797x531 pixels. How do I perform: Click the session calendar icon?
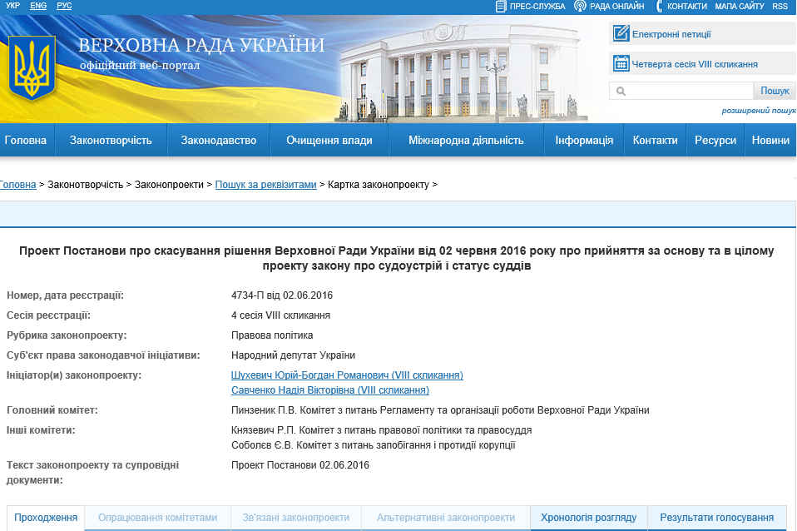621,63
